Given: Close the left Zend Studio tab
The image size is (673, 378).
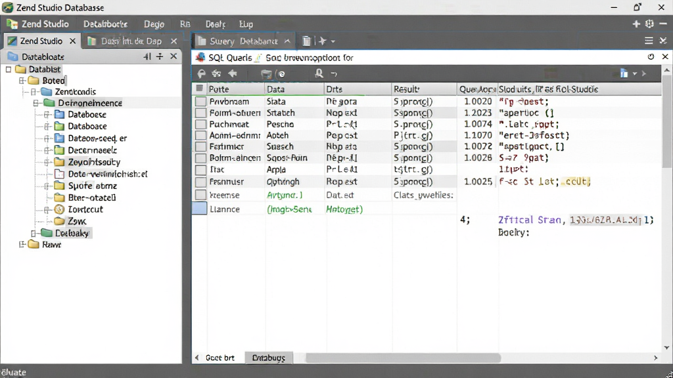Looking at the screenshot, I should (72, 41).
